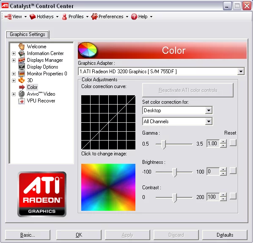Click the Display Options icon
253x243 pixels.
click(22, 67)
